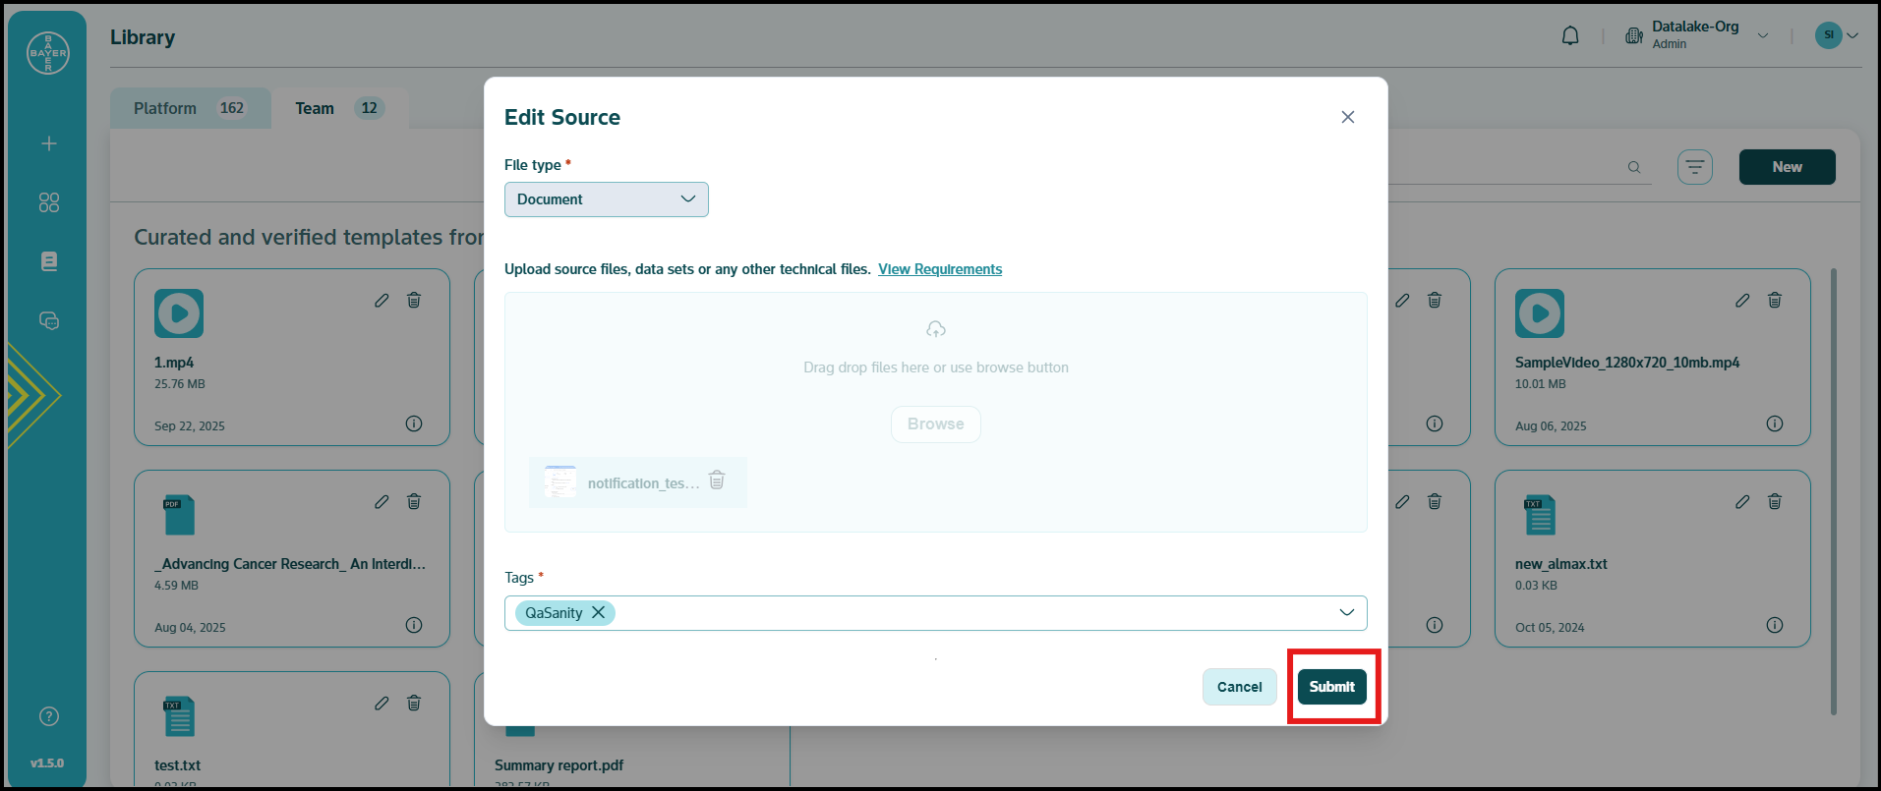Click the library vertical scrollbar
This screenshot has height=791, width=1881.
[1834, 491]
